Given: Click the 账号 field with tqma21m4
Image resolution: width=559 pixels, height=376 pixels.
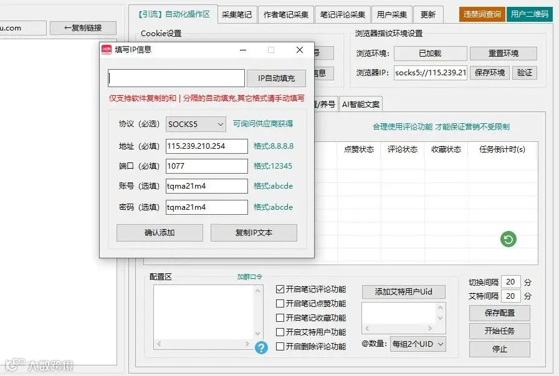Looking at the screenshot, I should pos(207,186).
